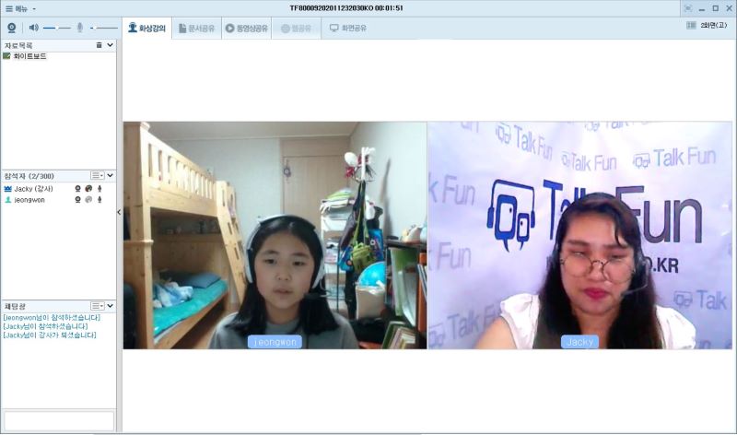Open the 메뉴 dropdown in the title bar
The height and width of the screenshot is (435, 737).
click(x=20, y=7)
